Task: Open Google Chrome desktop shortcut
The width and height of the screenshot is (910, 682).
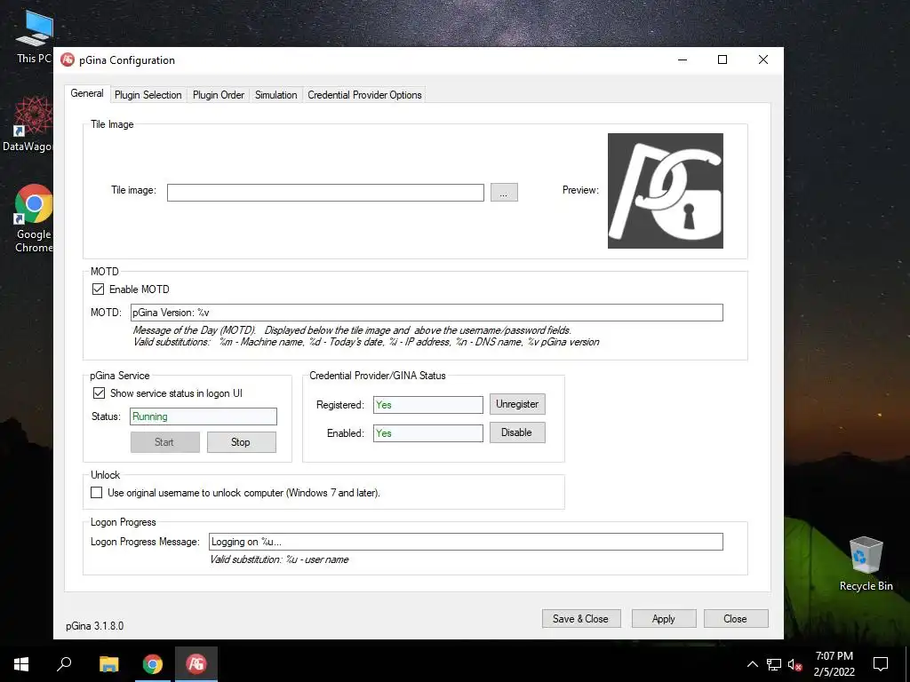Action: (x=34, y=218)
